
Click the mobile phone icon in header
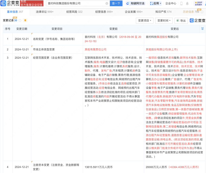[181, 3]
